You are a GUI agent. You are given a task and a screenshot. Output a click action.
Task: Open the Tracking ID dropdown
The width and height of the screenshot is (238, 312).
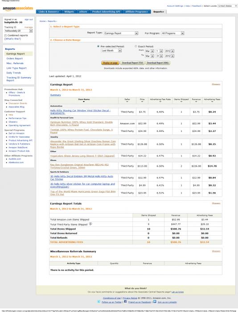(x=19, y=31)
